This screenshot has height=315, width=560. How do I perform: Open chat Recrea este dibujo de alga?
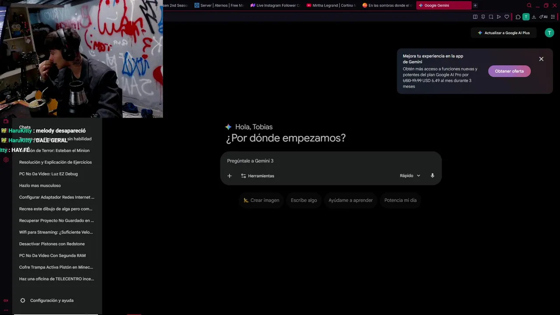pyautogui.click(x=56, y=209)
